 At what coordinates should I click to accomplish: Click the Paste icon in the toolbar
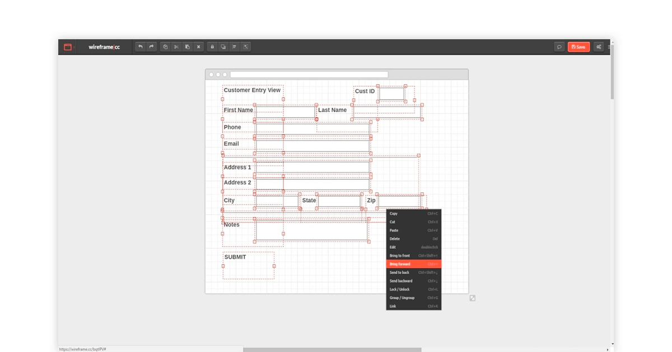[187, 47]
